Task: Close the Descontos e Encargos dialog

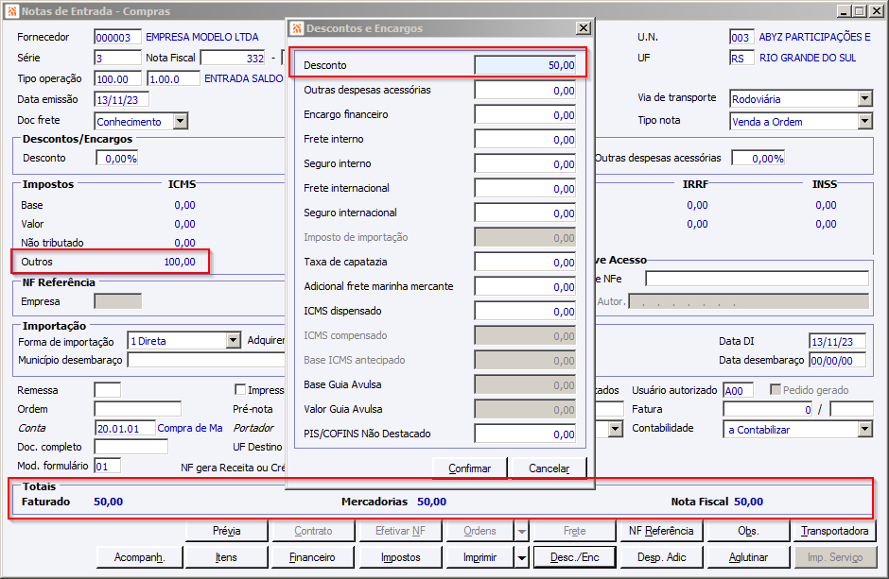Action: (x=583, y=27)
